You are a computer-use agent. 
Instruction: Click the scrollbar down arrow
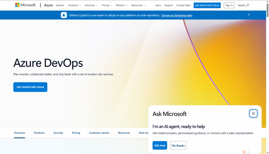(267, 152)
